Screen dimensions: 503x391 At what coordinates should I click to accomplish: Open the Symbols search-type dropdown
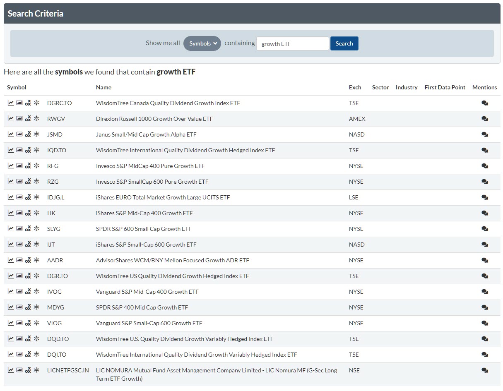(x=202, y=43)
